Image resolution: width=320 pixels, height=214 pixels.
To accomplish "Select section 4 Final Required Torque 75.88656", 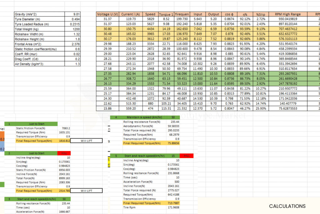I will tap(173, 143).
